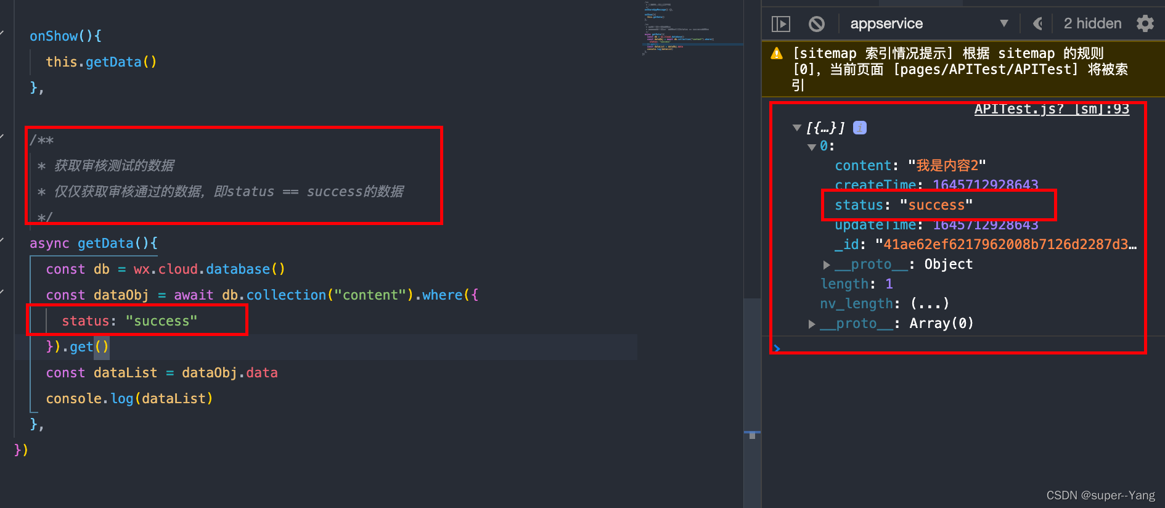The width and height of the screenshot is (1165, 508).
Task: Click the length: 1 property
Action: tap(857, 284)
